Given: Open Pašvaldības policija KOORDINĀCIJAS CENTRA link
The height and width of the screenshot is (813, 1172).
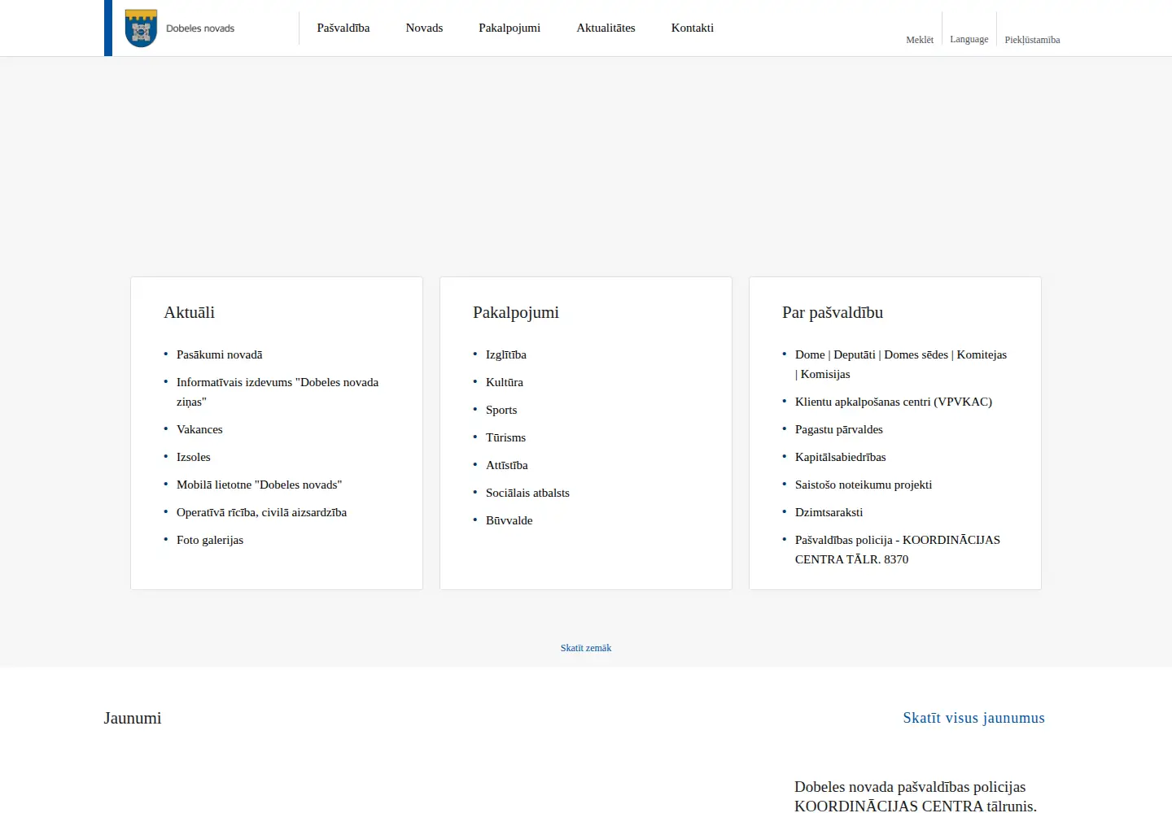Looking at the screenshot, I should click(898, 550).
